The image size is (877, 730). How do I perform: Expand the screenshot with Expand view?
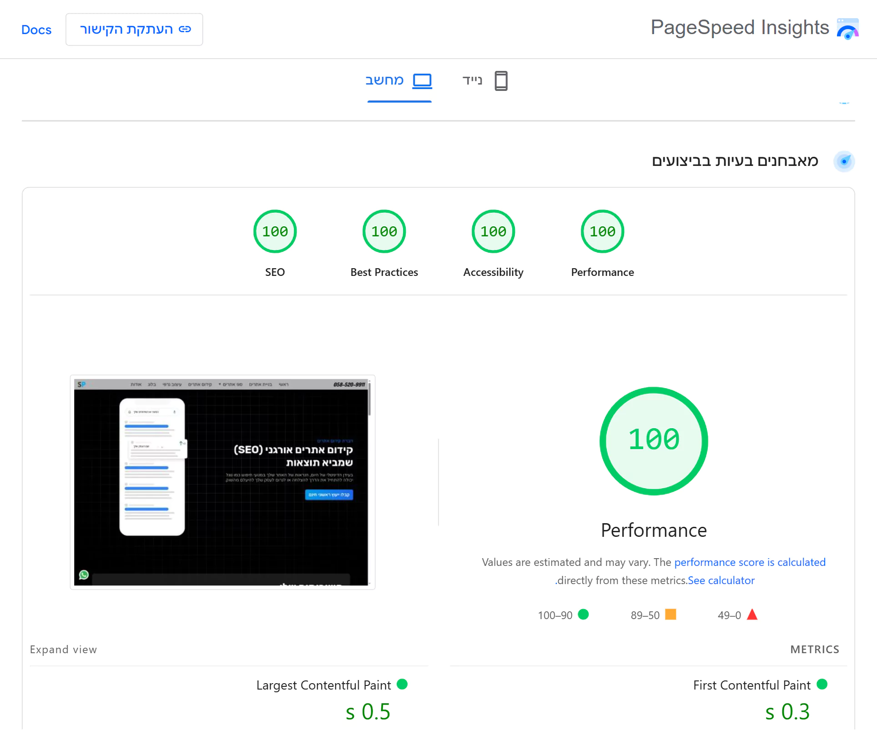[63, 650]
